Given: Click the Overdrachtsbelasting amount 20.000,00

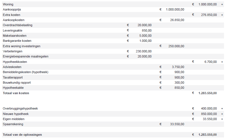Looking at the screenshot, I should [x=144, y=25].
